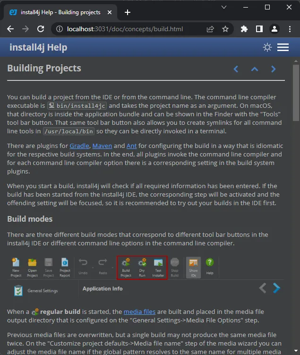300x355 pixels.
Task: Click the install4j Help header title
Action: [38, 47]
